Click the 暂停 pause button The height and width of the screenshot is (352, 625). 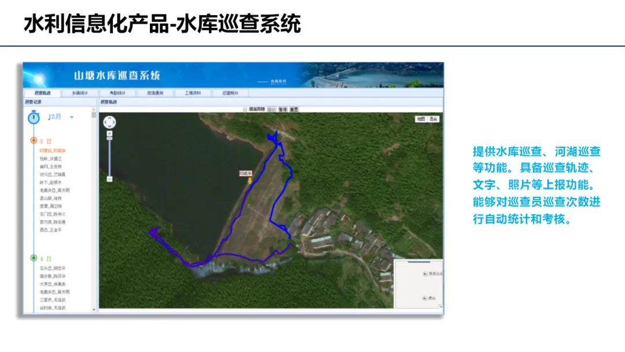tap(282, 109)
